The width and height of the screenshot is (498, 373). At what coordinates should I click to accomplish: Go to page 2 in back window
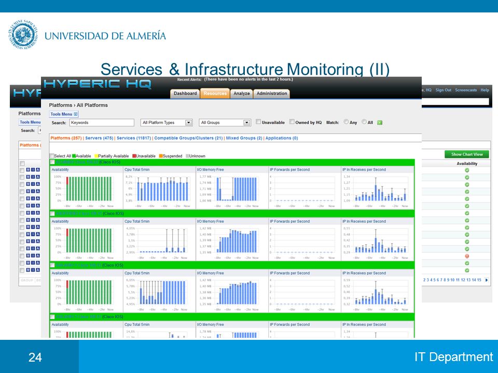(424, 280)
